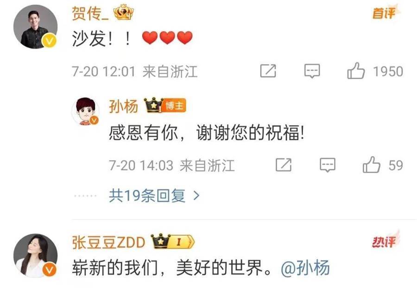The width and height of the screenshot is (417, 288).
Task: Tap the chevron next to 共19条回复
Action: pos(196,196)
